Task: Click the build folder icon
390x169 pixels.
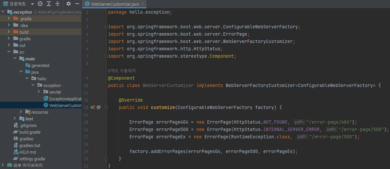Action: click(x=16, y=32)
